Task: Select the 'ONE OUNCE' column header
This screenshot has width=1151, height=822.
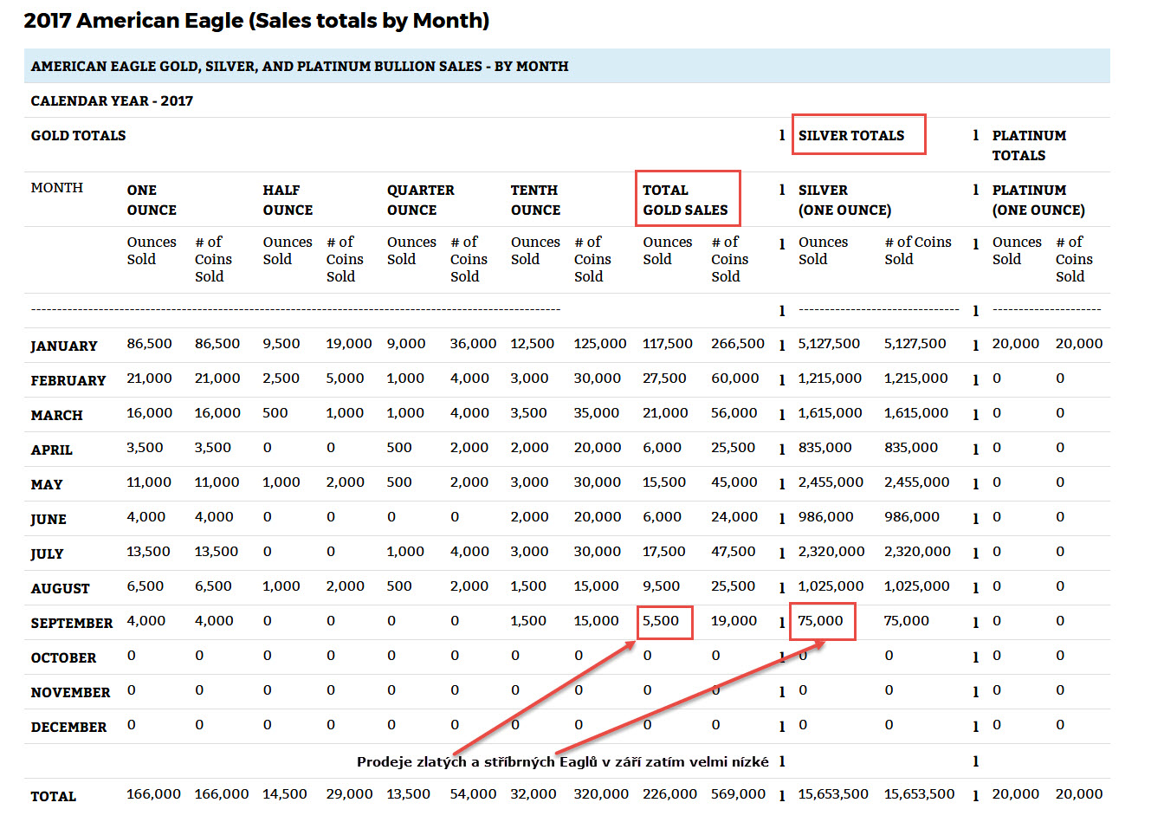Action: tap(152, 200)
